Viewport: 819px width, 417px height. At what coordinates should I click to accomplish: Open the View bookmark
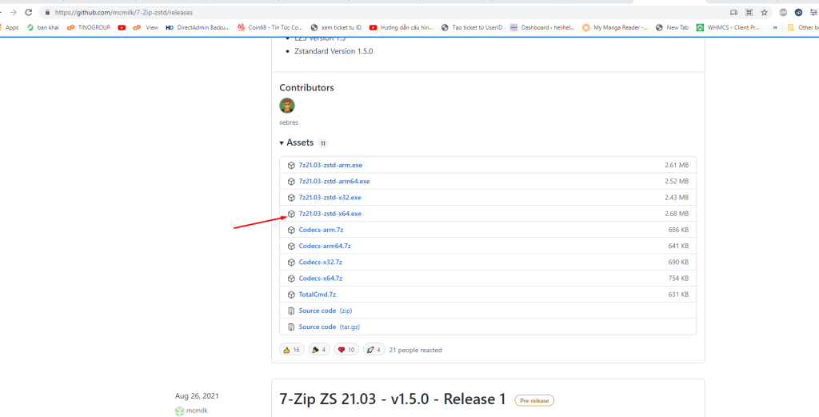click(x=146, y=28)
